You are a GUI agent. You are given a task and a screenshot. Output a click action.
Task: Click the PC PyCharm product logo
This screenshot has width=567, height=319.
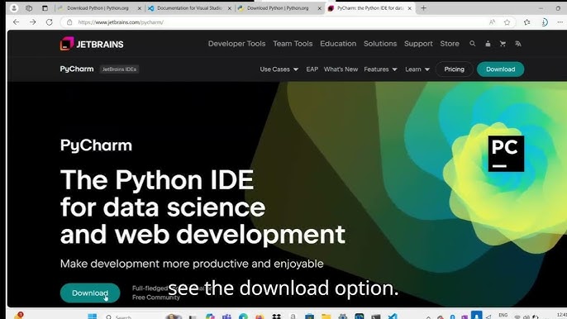tap(506, 154)
